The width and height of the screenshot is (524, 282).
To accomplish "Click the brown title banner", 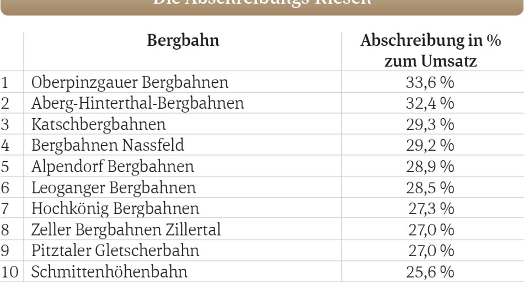I will point(262,7).
